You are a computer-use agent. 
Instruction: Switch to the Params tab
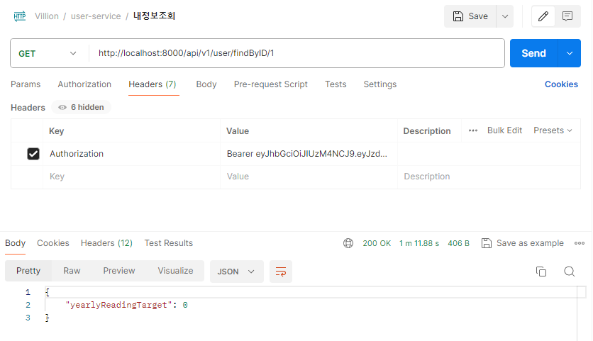pos(26,84)
